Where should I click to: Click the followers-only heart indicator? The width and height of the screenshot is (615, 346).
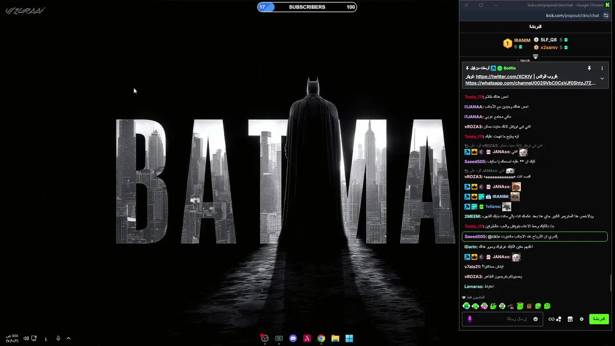coord(464,297)
